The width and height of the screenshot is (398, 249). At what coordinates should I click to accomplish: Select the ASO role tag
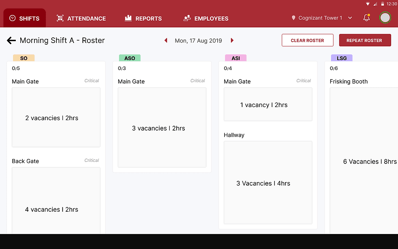130,58
